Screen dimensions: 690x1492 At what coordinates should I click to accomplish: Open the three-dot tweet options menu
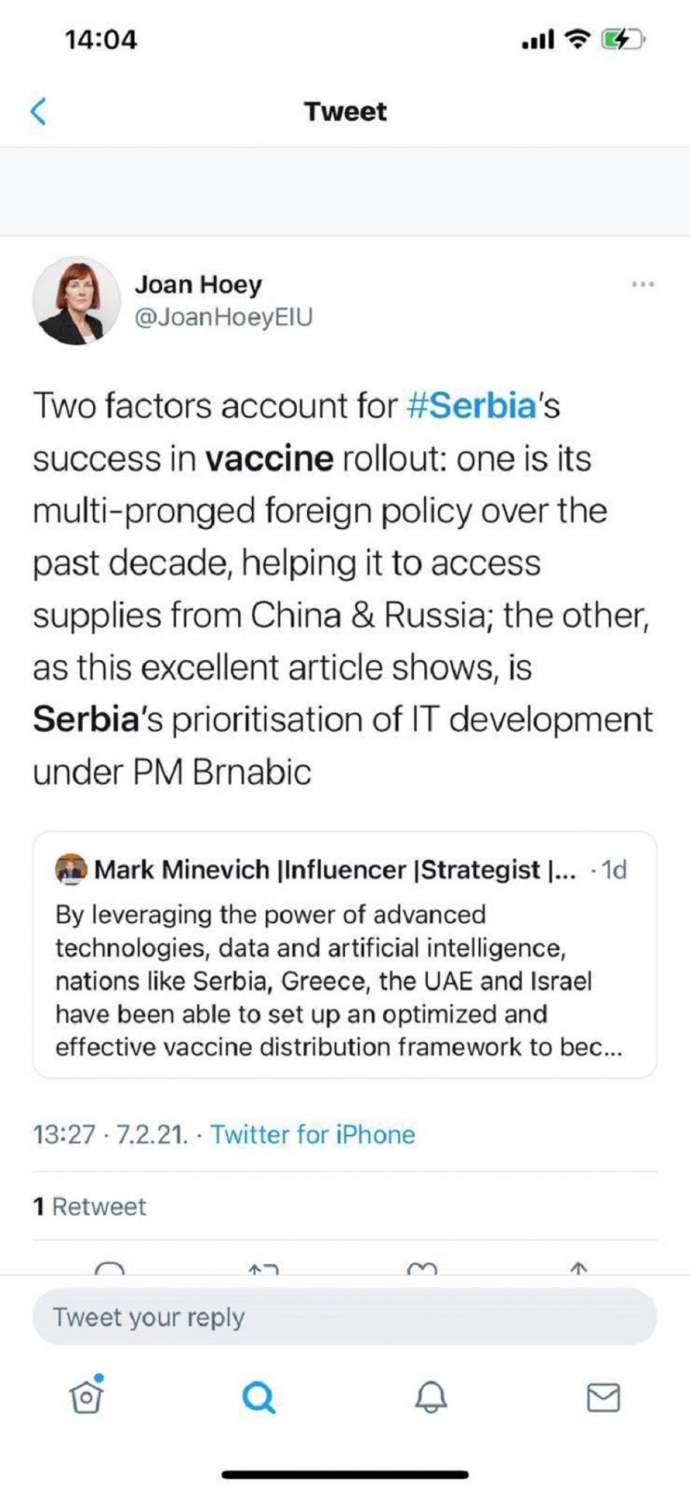(643, 284)
